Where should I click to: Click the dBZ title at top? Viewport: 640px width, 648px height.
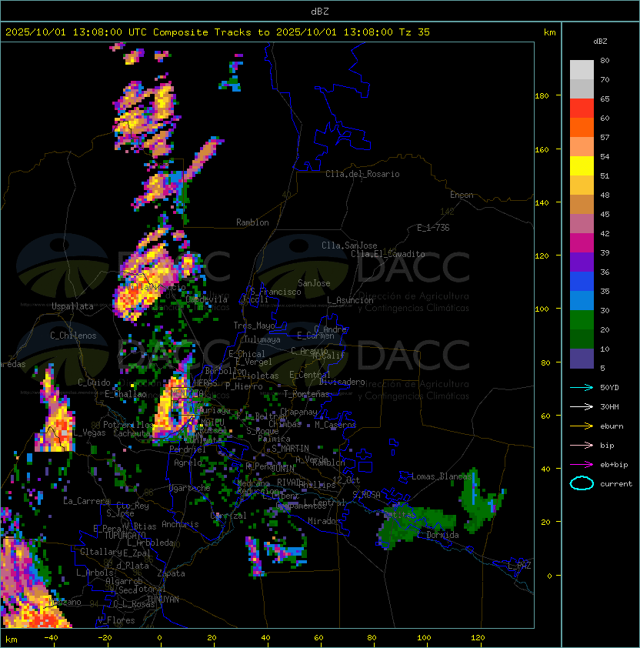click(320, 12)
